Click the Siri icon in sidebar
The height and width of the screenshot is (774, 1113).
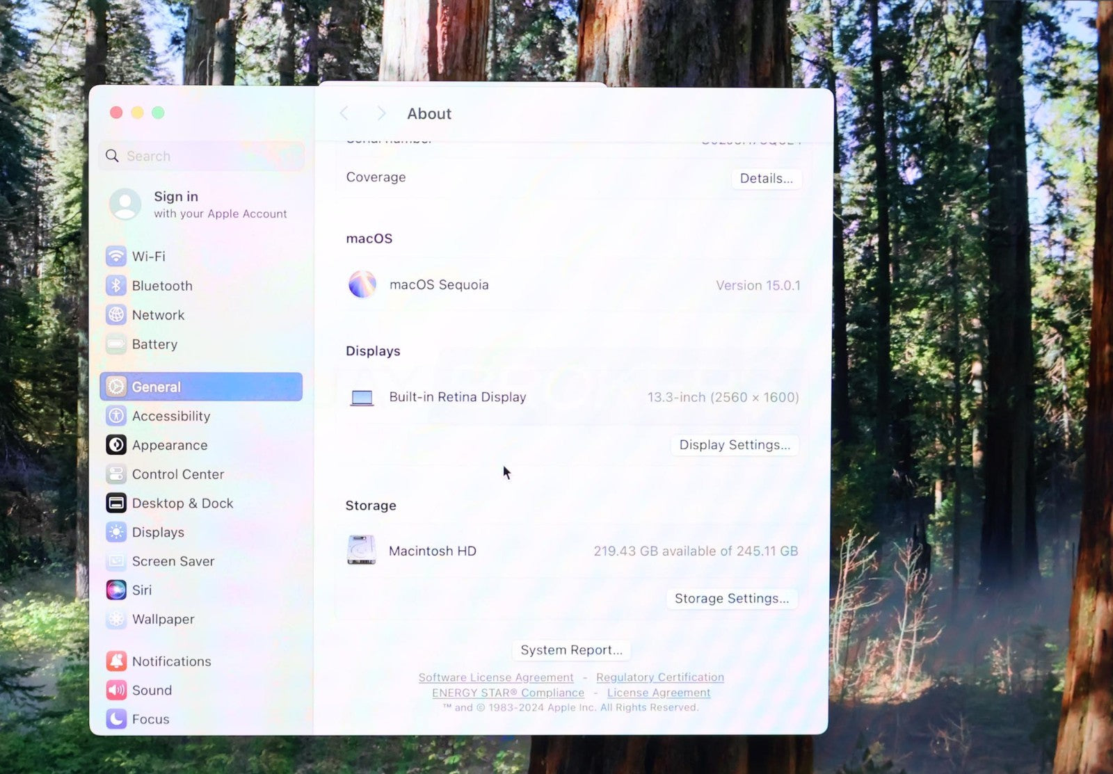[116, 590]
